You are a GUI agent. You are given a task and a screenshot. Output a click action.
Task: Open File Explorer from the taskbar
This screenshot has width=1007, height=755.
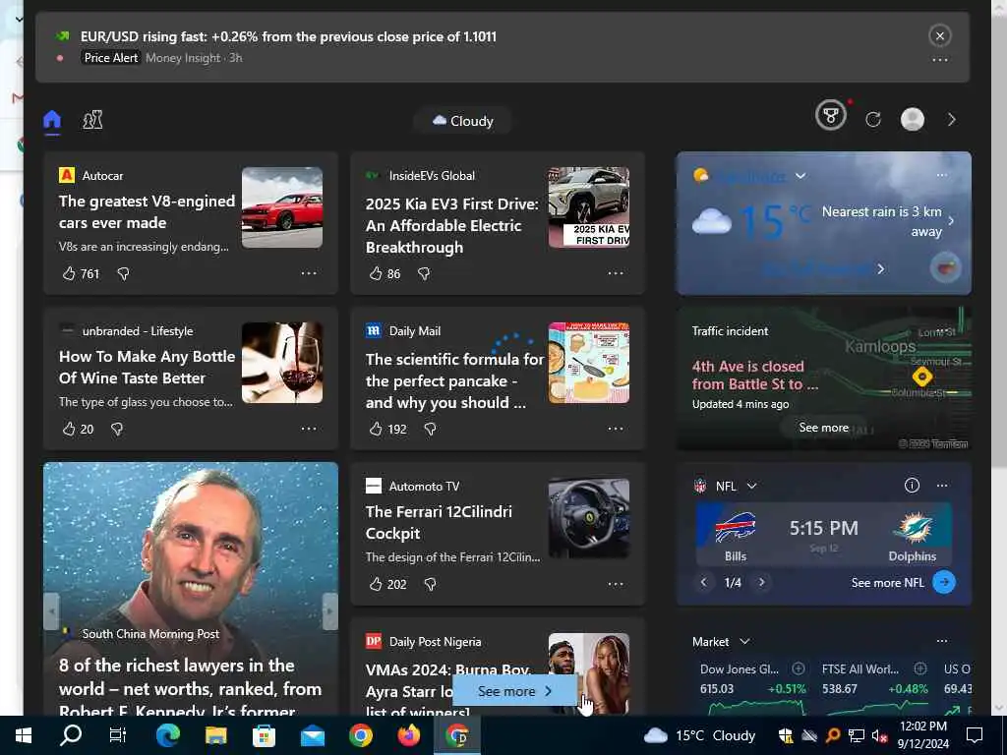215,735
